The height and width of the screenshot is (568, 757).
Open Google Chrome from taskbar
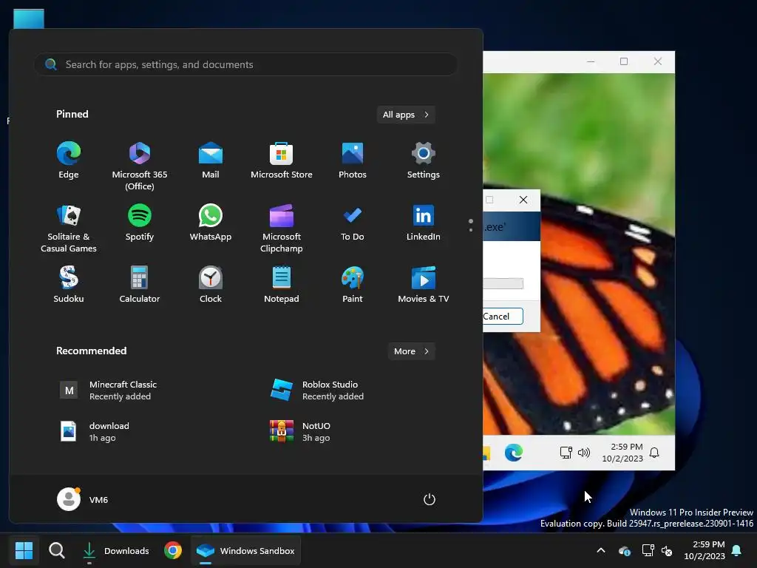[173, 550]
